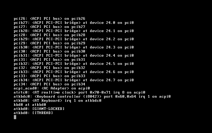Select the pcib29 bridge at device 24.2 line
This screenshot has height=133, width=212.
[74, 39]
